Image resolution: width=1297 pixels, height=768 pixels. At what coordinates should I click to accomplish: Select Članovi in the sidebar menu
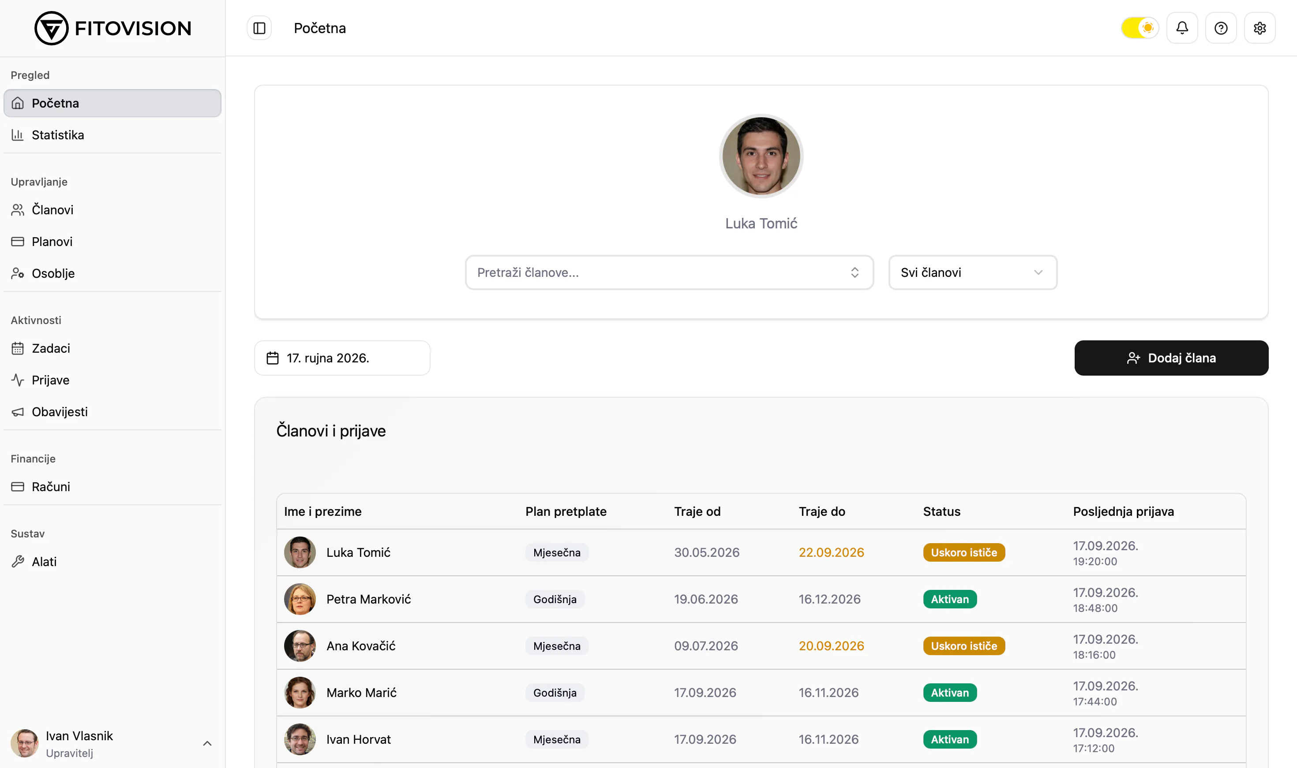[112, 209]
